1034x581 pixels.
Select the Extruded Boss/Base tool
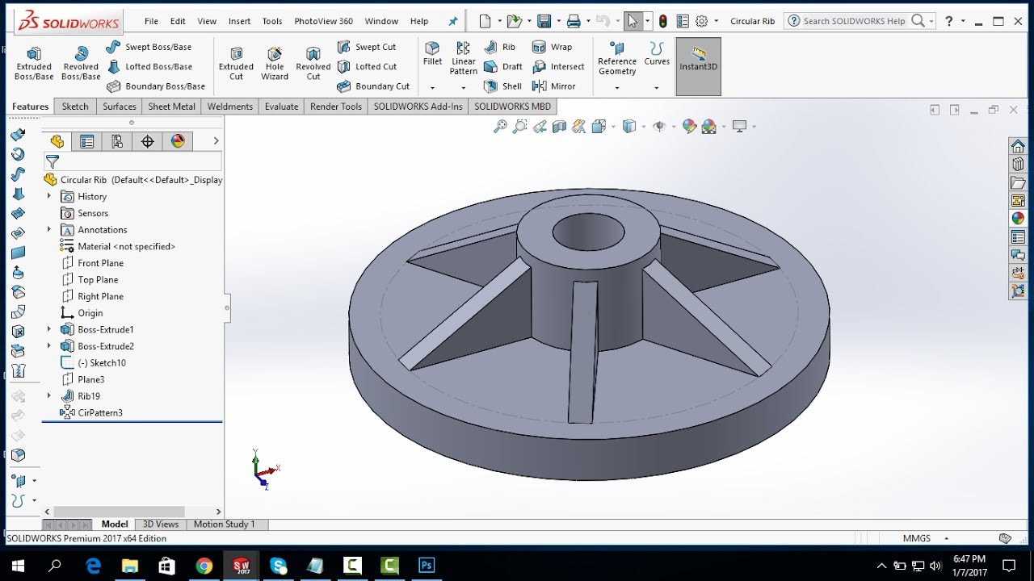point(34,63)
